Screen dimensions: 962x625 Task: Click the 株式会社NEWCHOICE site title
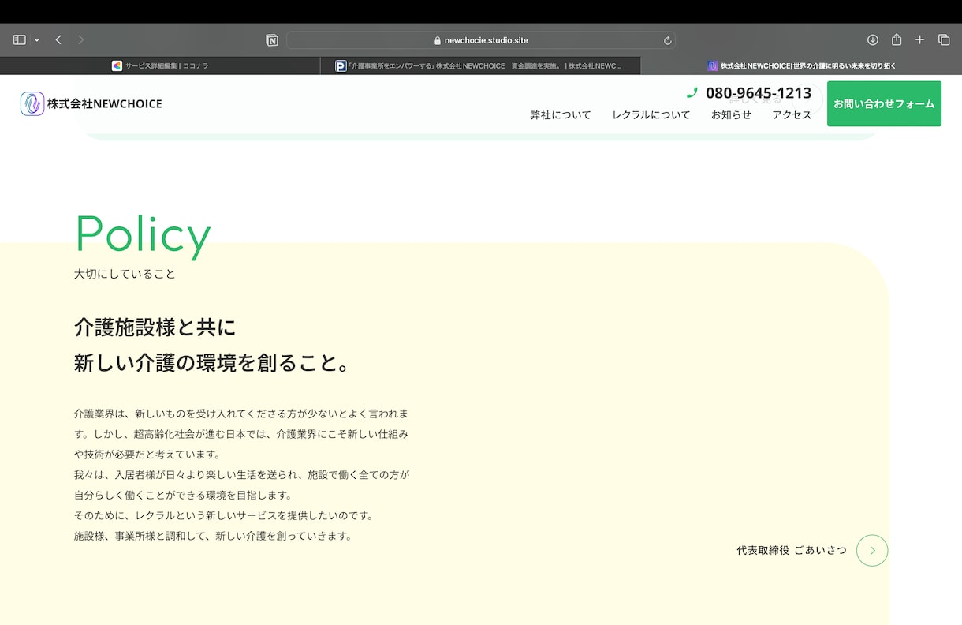click(x=104, y=103)
